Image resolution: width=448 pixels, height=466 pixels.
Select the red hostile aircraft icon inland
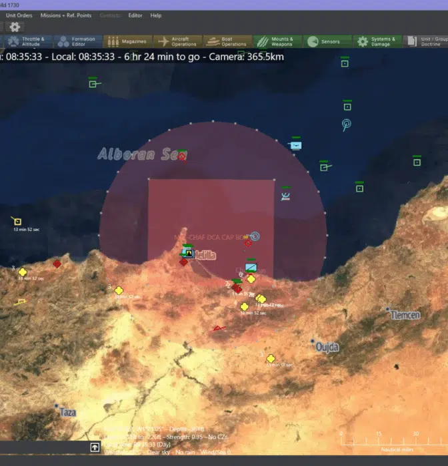(217, 328)
